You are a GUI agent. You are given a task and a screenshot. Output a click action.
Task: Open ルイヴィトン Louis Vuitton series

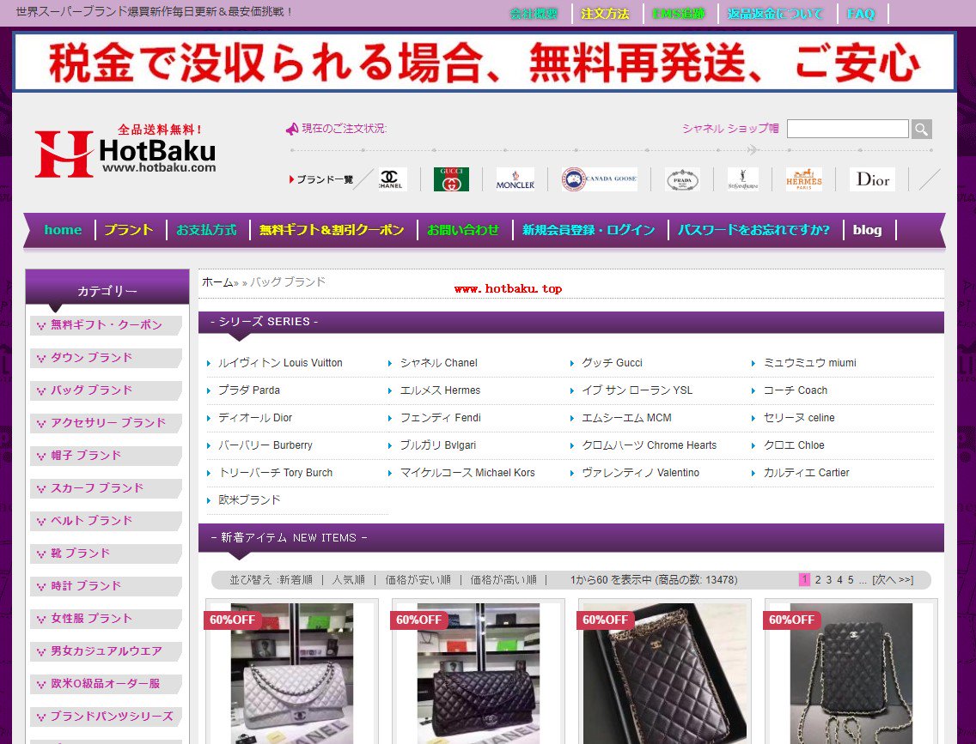tap(280, 363)
